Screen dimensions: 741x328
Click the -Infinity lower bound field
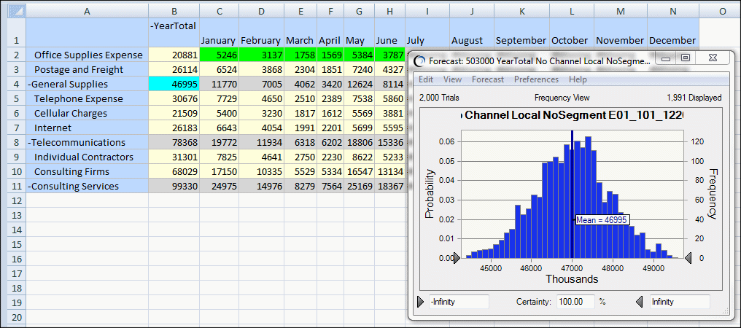[x=458, y=301]
